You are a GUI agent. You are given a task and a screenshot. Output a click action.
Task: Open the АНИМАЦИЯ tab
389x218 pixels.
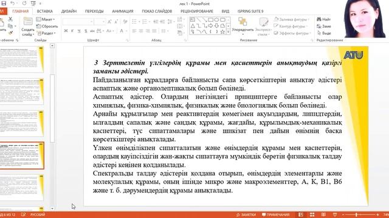[123, 11]
